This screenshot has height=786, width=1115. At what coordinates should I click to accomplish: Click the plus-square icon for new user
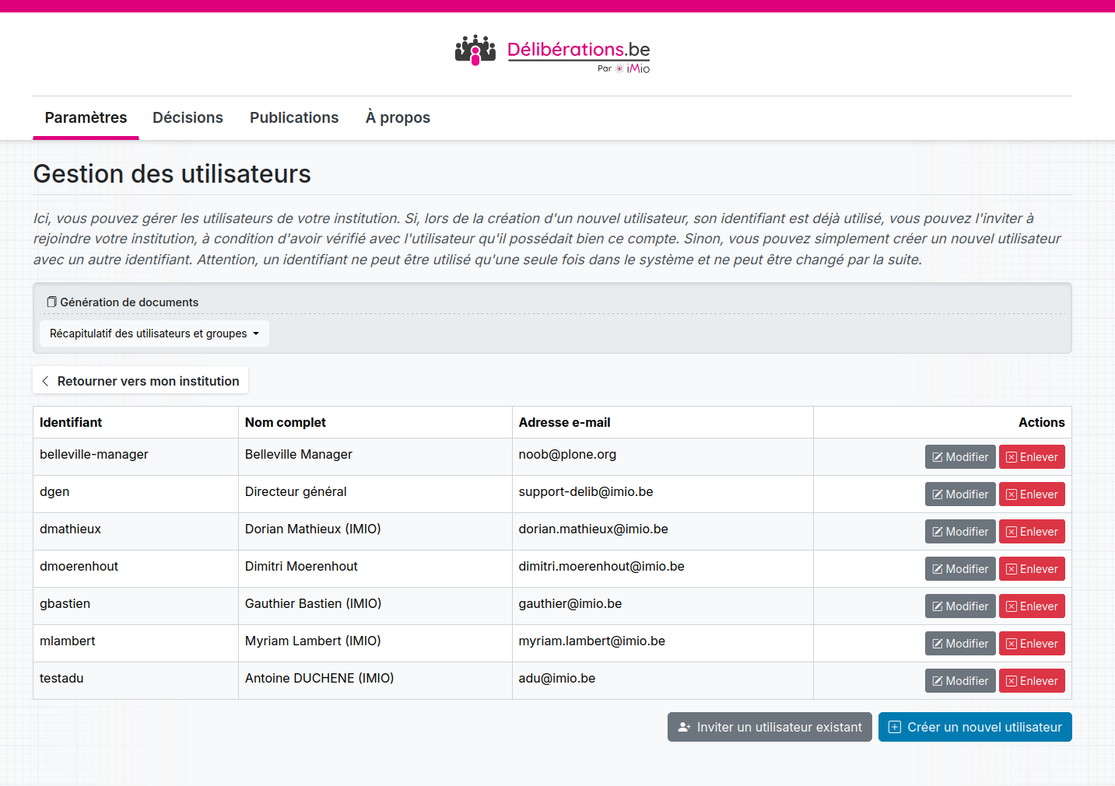click(895, 727)
